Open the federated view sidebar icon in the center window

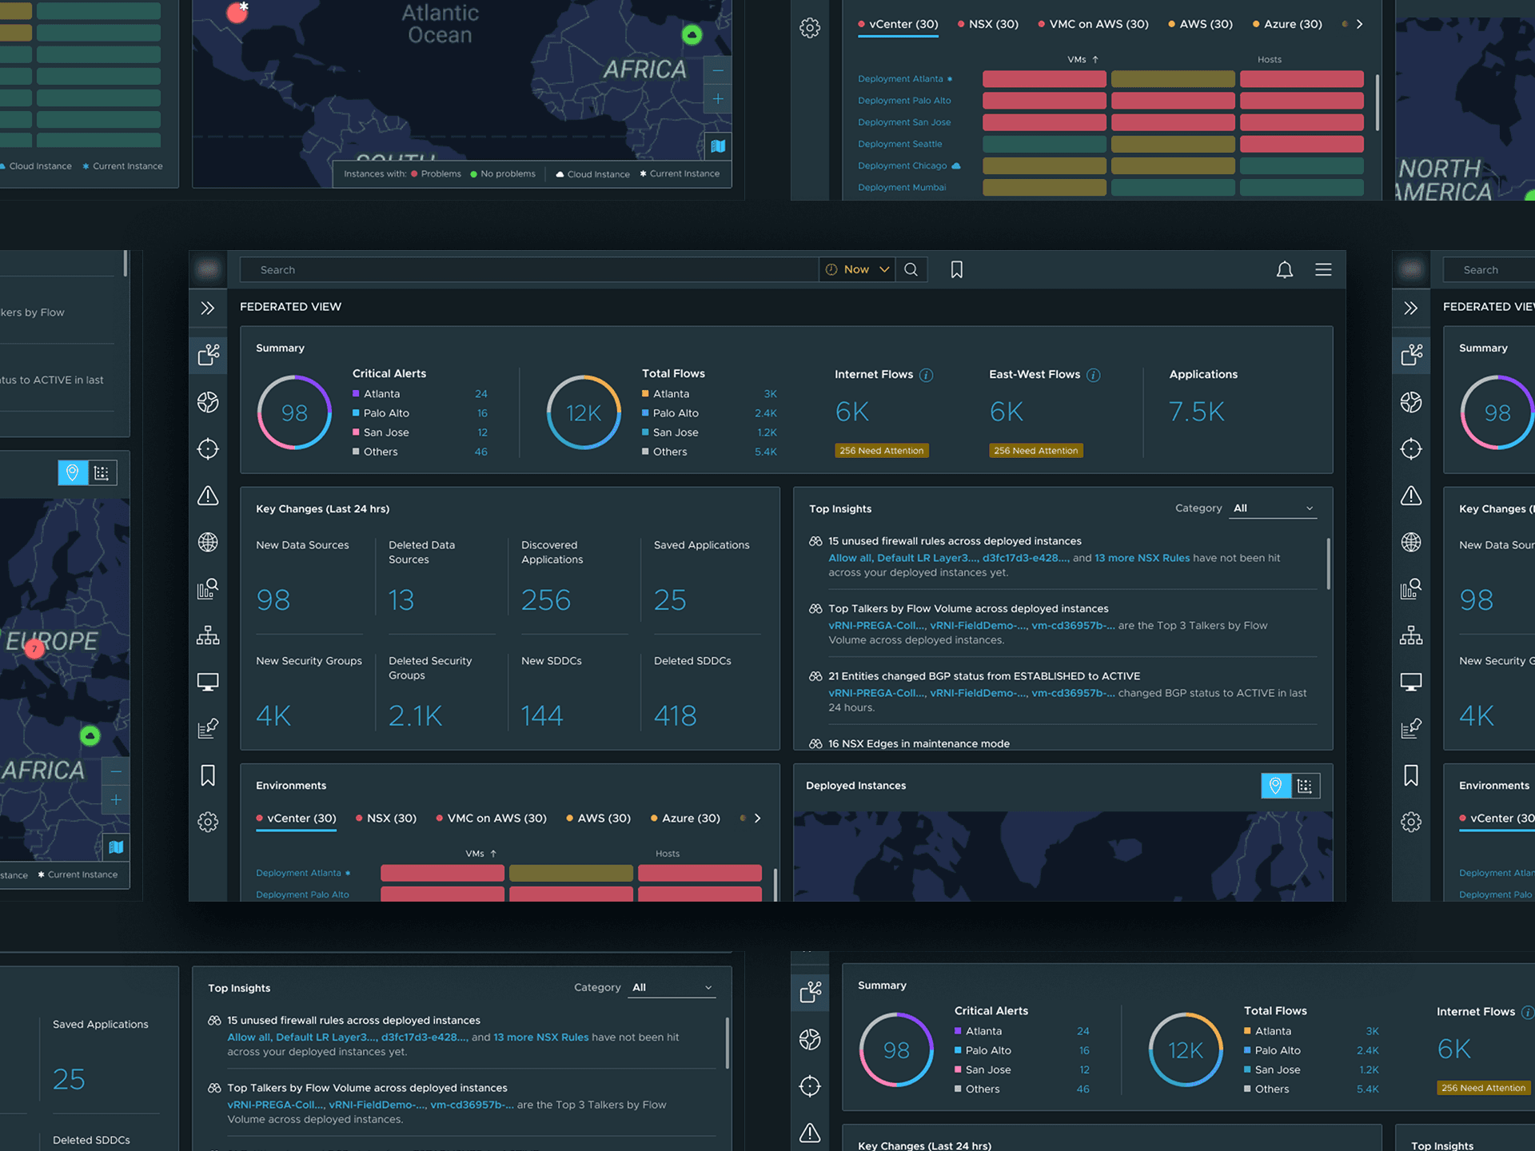[x=208, y=354]
